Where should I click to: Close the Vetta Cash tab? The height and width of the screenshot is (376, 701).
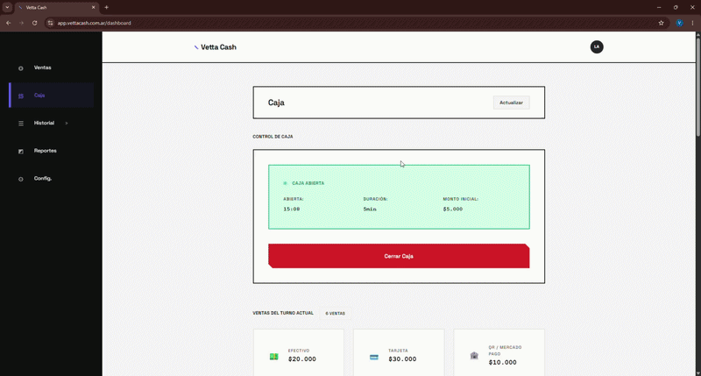[94, 7]
